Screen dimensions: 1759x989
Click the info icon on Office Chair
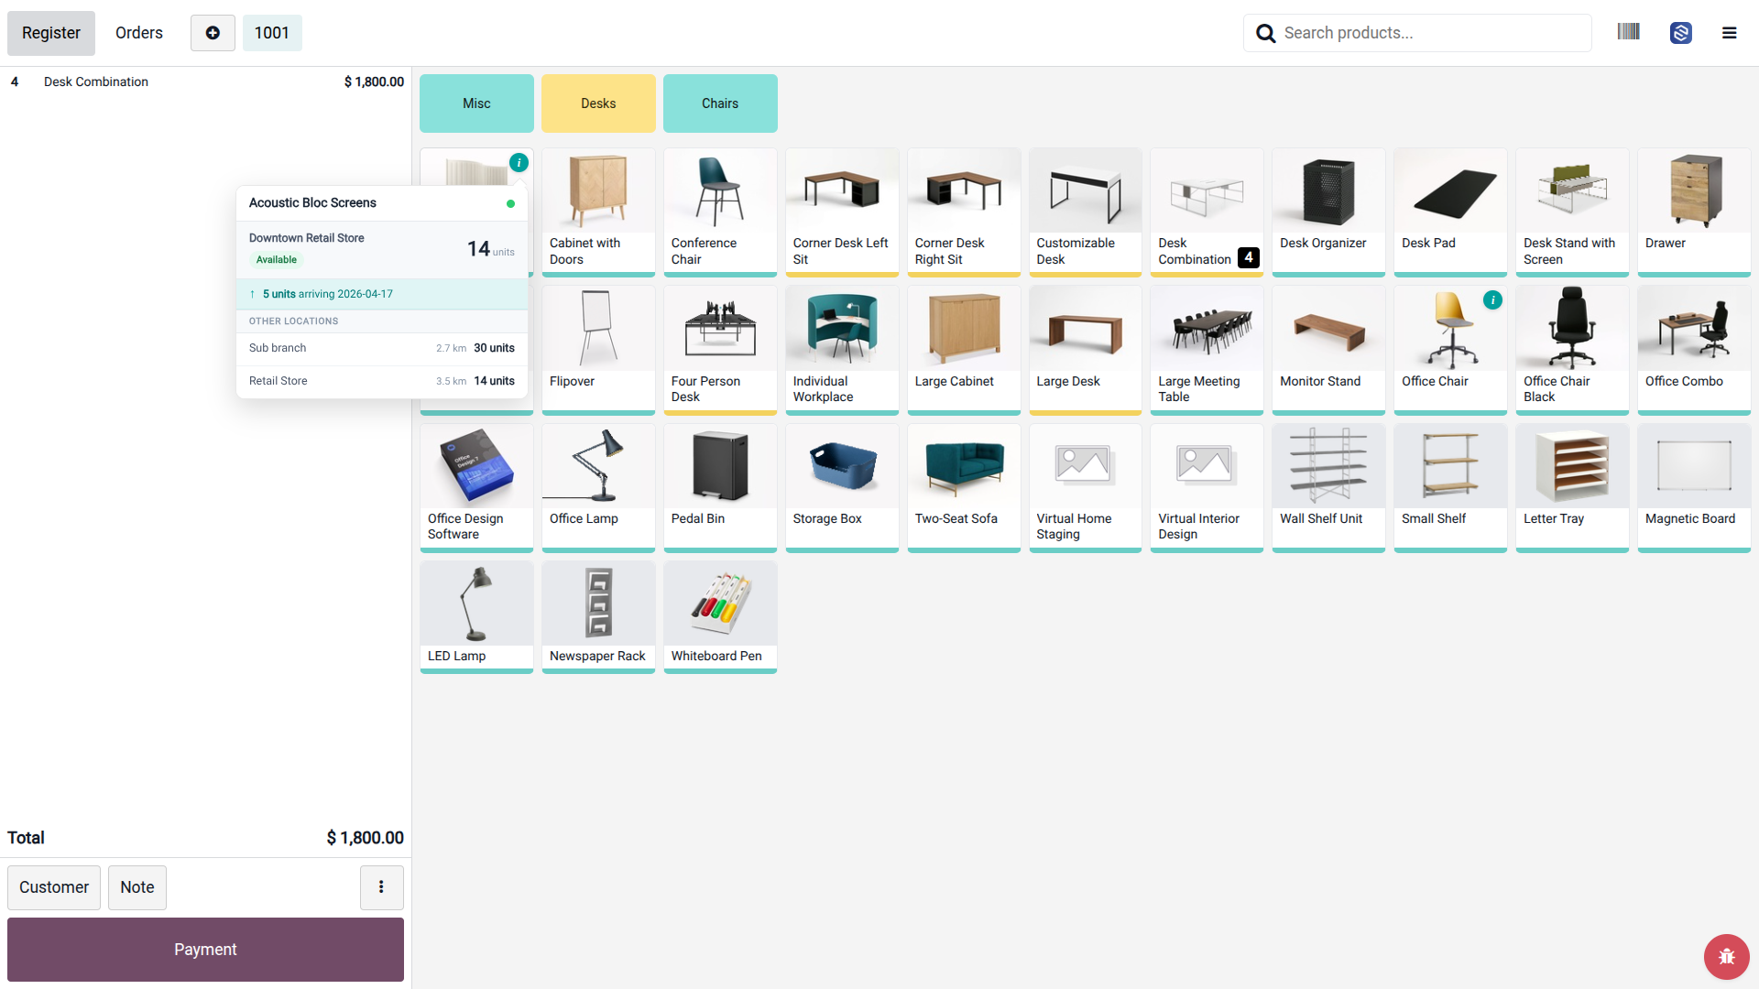click(1492, 299)
